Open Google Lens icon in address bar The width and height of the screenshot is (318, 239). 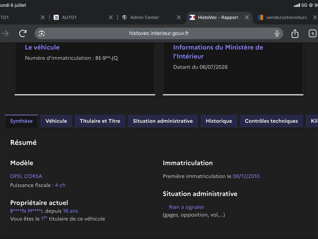click(x=42, y=33)
